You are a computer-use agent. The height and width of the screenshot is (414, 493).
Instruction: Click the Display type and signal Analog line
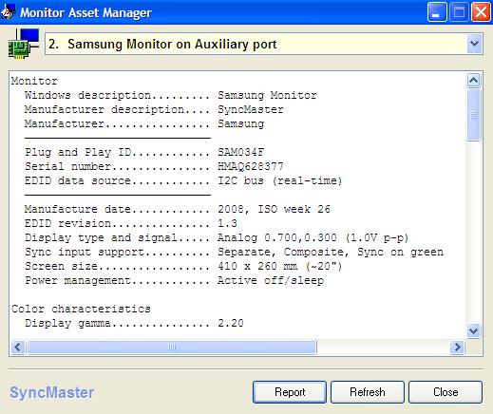pyautogui.click(x=217, y=237)
